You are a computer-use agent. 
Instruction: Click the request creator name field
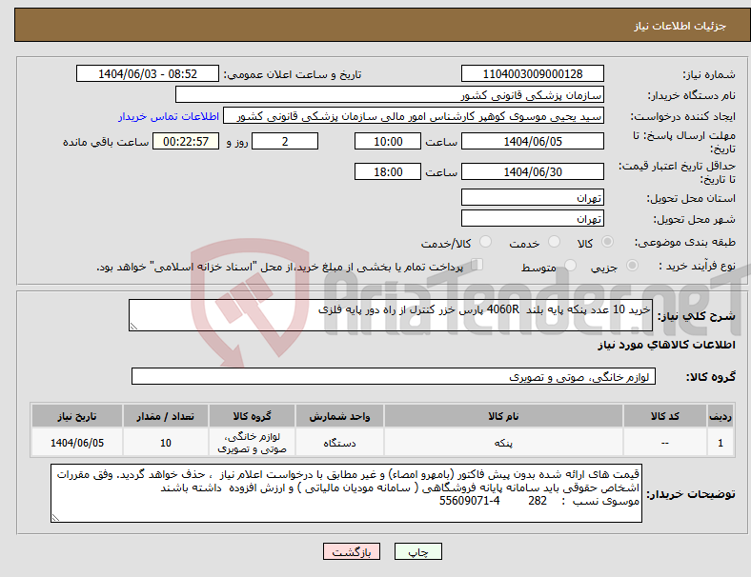414,116
